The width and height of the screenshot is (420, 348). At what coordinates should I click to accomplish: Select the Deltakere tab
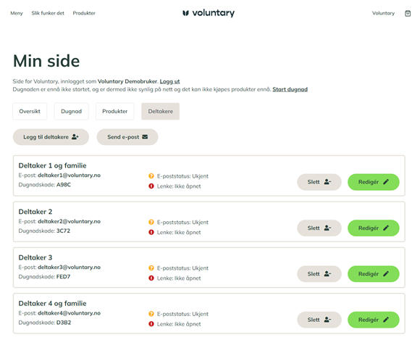(161, 111)
